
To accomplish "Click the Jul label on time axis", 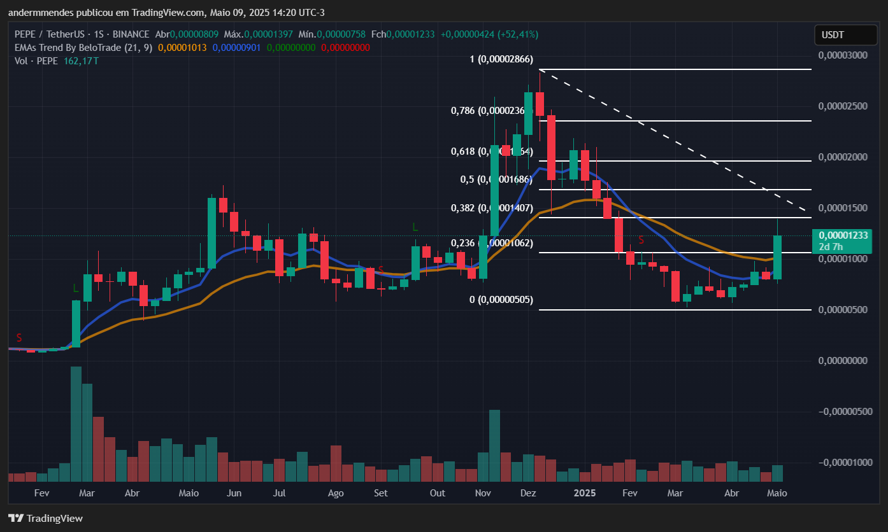I will (279, 493).
